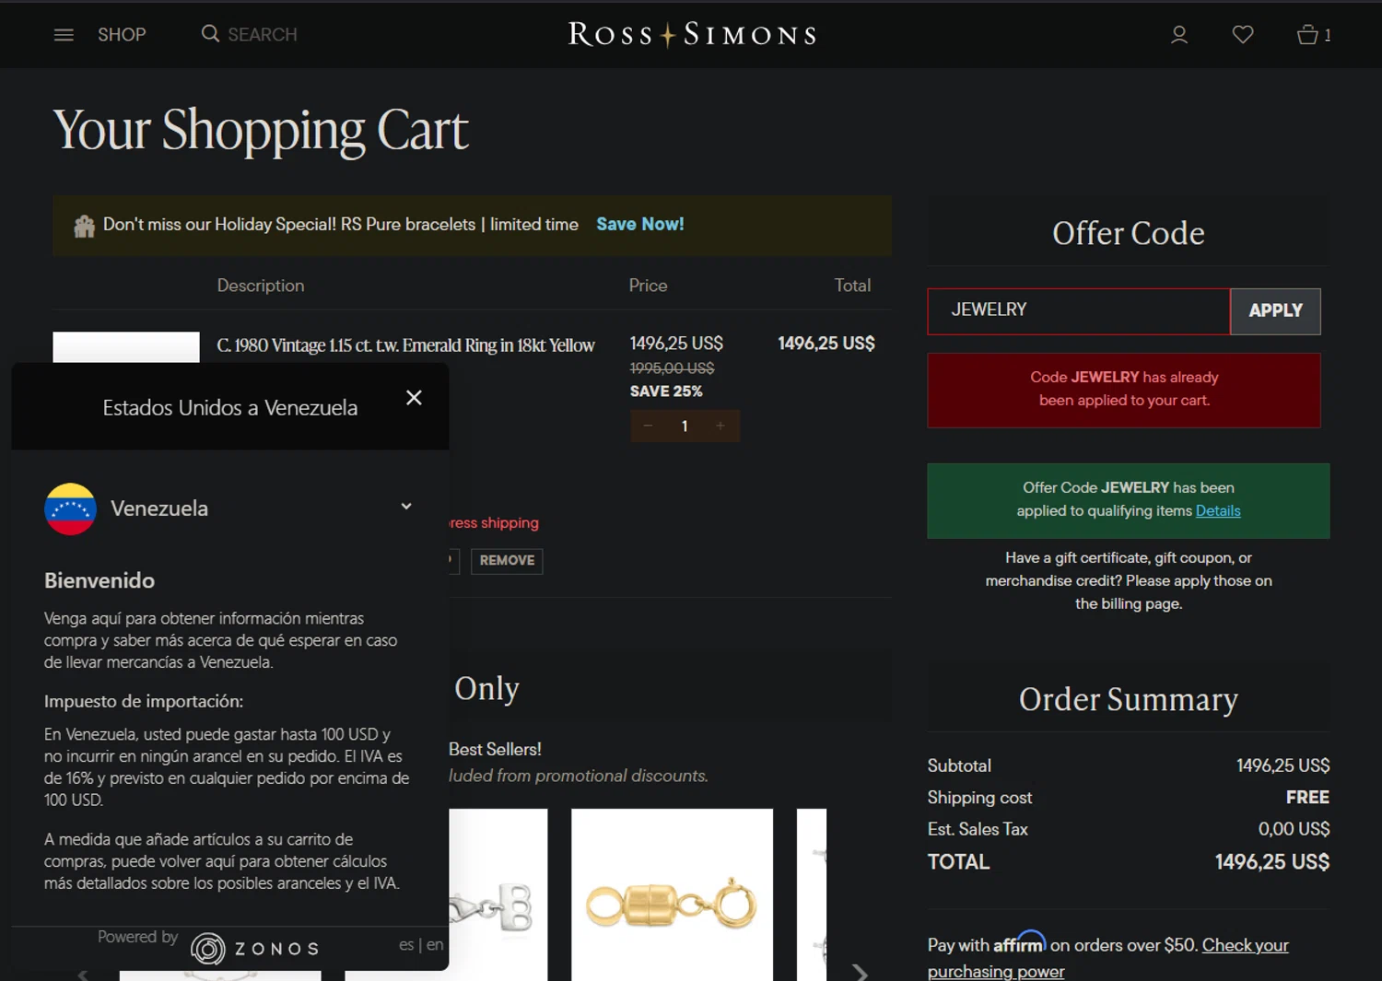Click the 'ress shipping' red text
Image resolution: width=1382 pixels, height=981 pixels.
(x=494, y=523)
